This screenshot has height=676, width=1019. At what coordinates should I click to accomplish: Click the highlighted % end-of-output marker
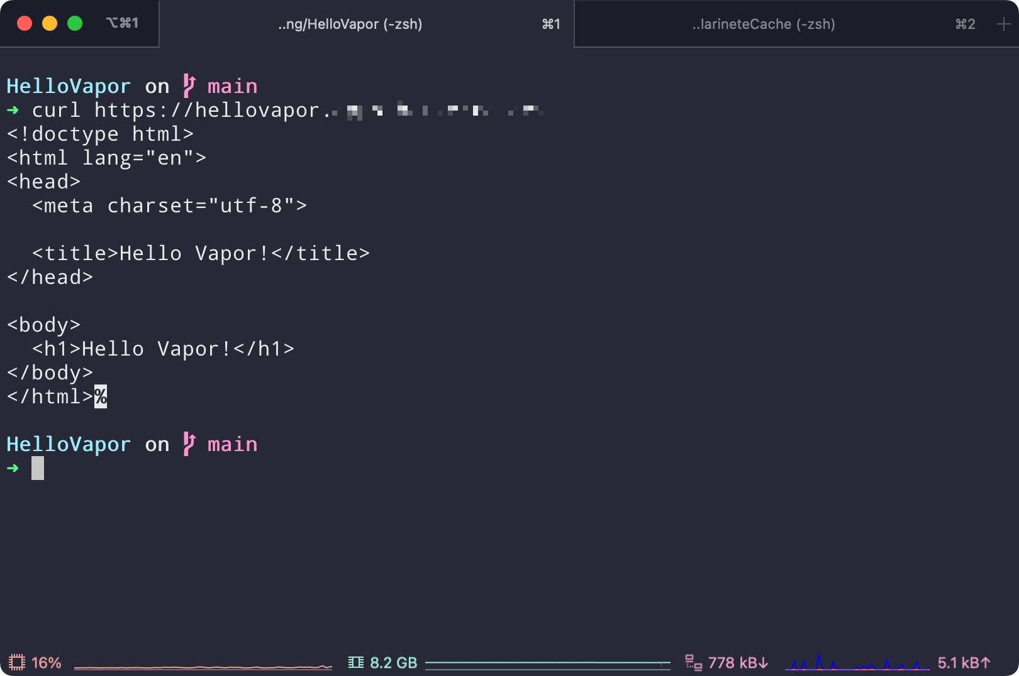(x=101, y=397)
